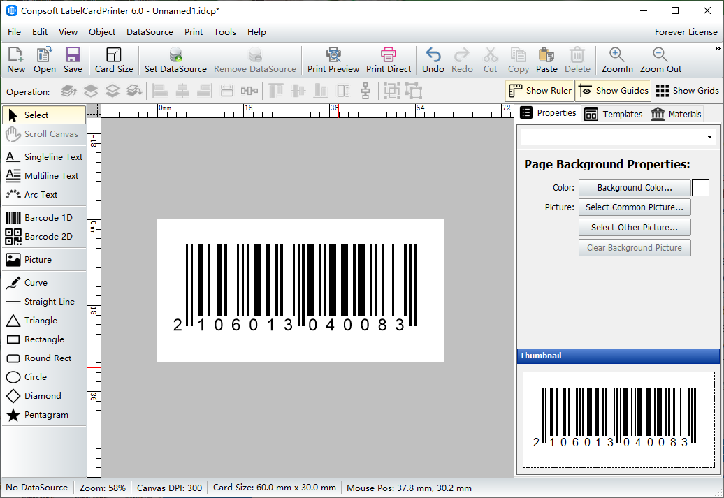Click the align left edges icon

click(x=160, y=91)
